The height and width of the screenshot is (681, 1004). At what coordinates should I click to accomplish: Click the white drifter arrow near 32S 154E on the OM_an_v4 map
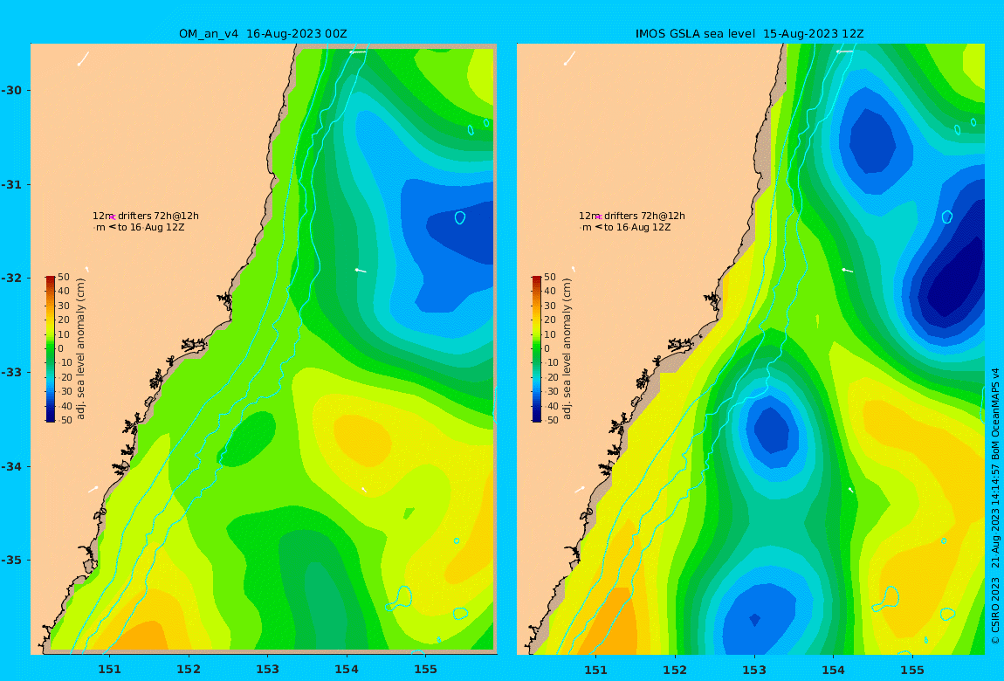(x=361, y=271)
